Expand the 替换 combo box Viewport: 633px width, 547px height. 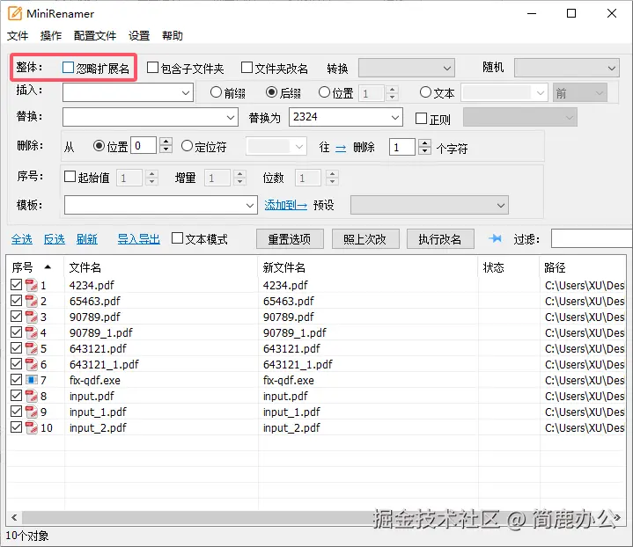tap(230, 117)
